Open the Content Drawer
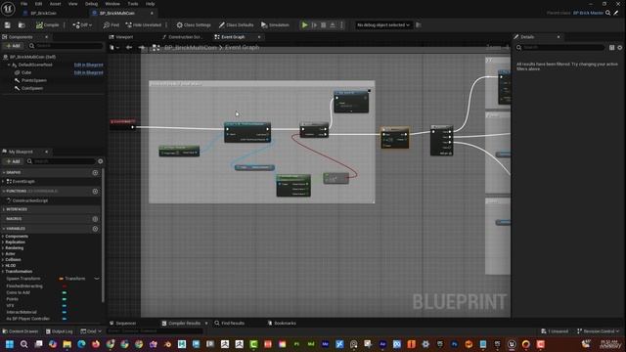Image resolution: width=626 pixels, height=352 pixels. [x=21, y=331]
